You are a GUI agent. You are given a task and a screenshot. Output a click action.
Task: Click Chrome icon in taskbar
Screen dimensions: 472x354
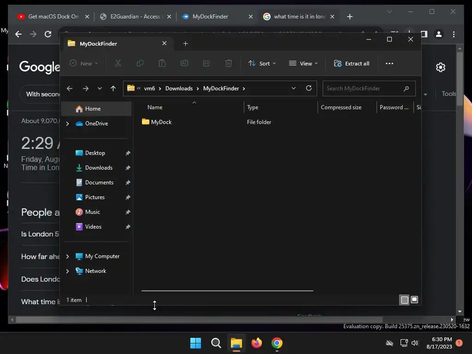coord(277,343)
